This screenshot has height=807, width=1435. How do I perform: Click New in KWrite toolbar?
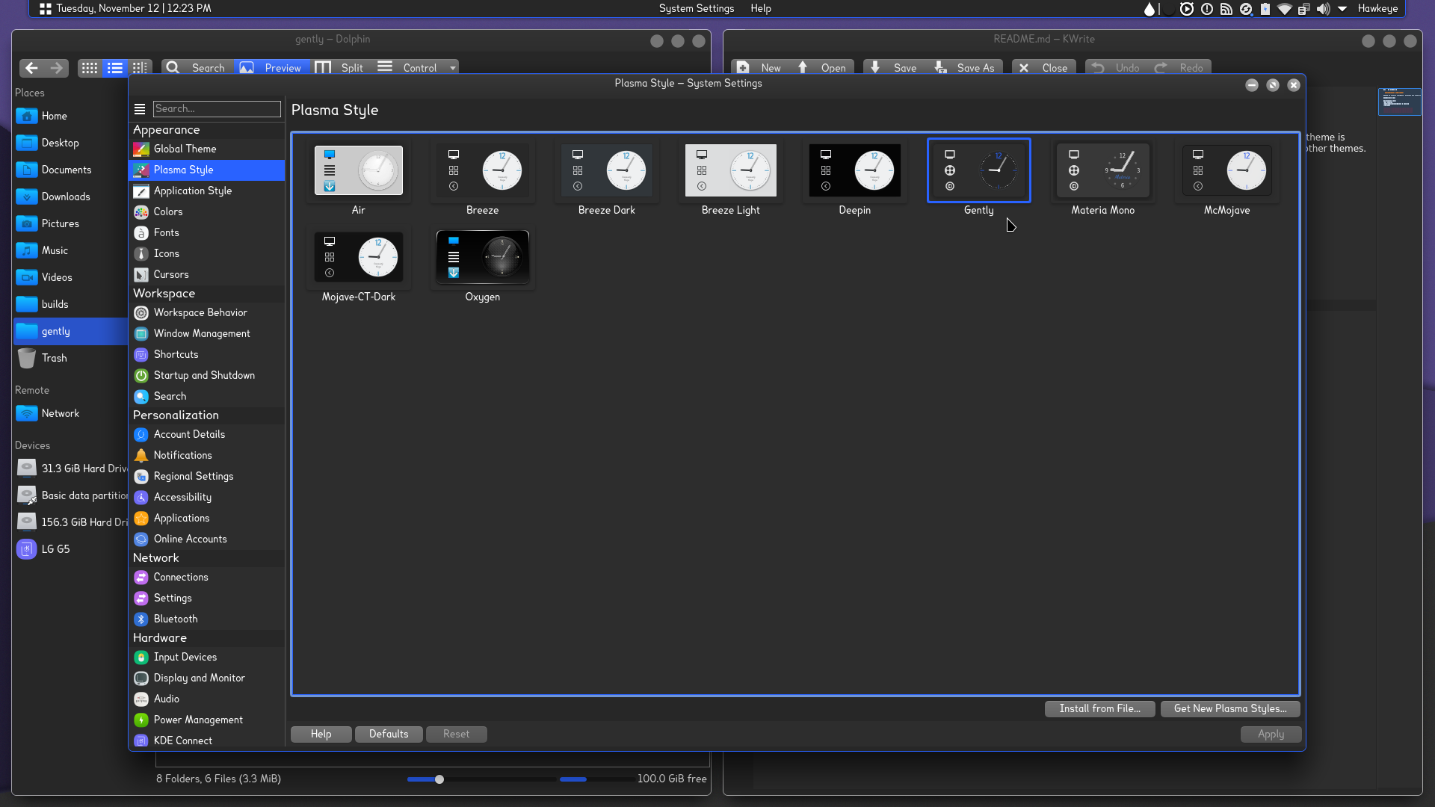click(759, 67)
